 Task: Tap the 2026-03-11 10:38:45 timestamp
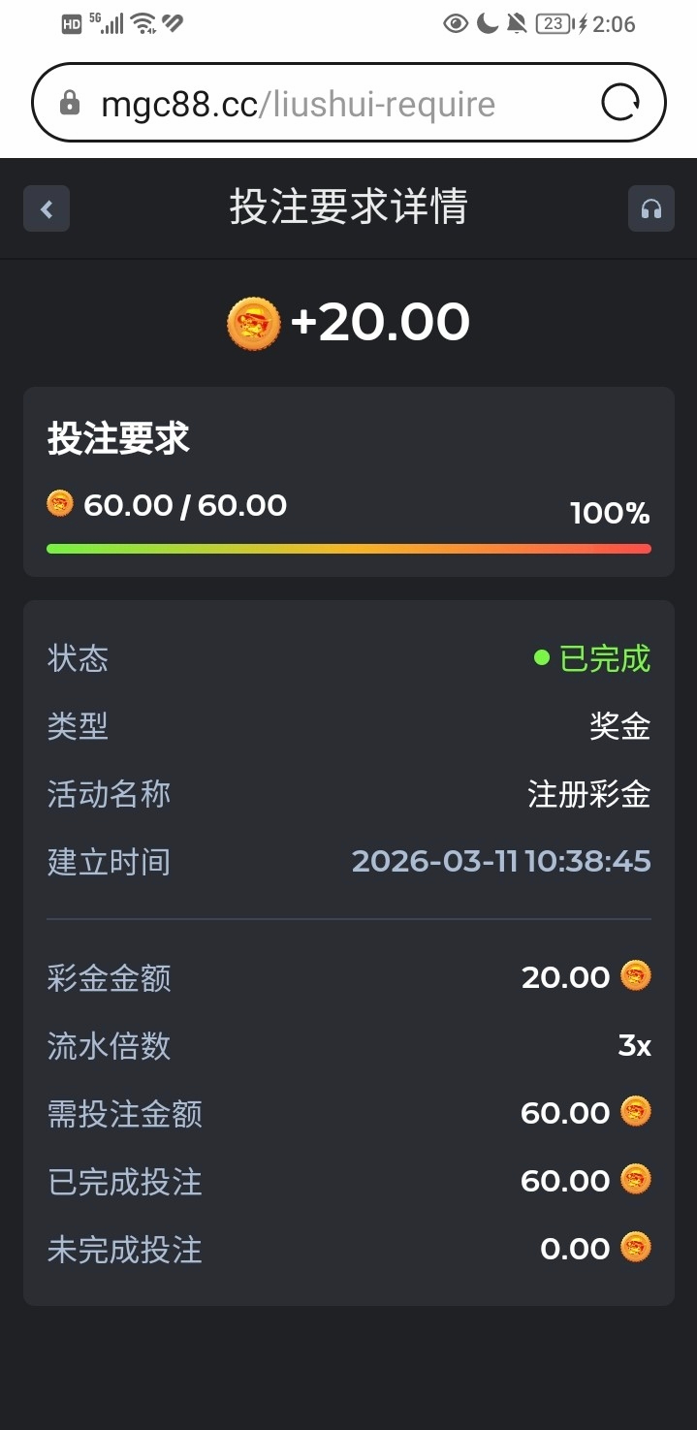point(501,861)
